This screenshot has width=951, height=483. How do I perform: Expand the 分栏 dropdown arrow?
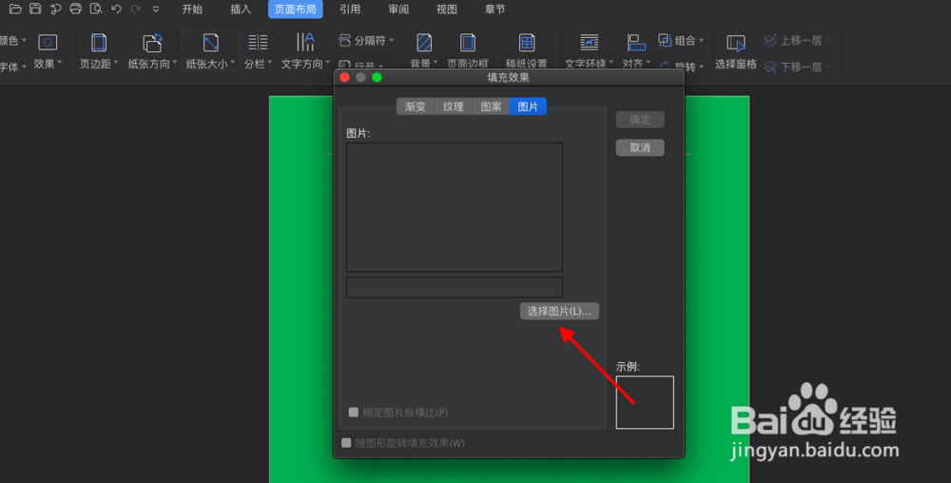coord(270,63)
